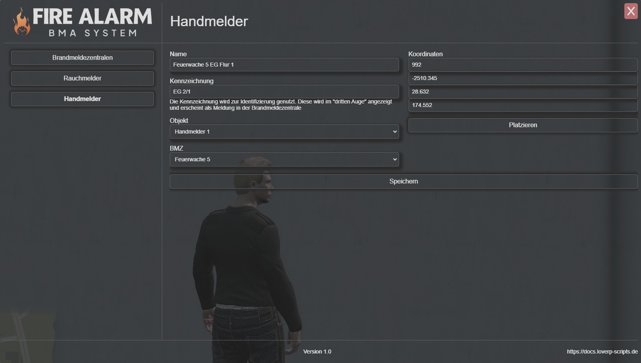
Task: Click the Handmelder page heading
Action: click(209, 21)
